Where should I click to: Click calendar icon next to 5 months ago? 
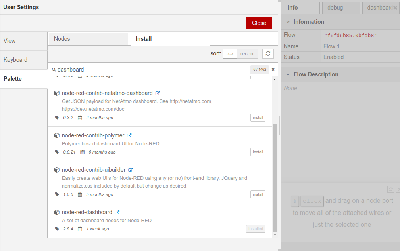(80, 194)
